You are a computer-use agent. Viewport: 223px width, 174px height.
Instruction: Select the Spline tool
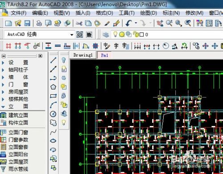[53, 132]
